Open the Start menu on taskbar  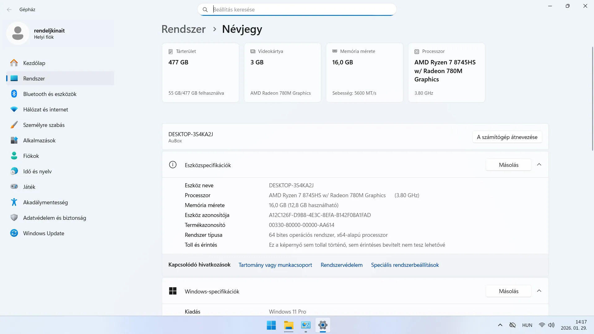271,325
